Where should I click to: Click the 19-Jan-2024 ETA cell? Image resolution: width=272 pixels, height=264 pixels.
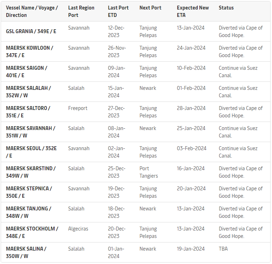(191, 249)
